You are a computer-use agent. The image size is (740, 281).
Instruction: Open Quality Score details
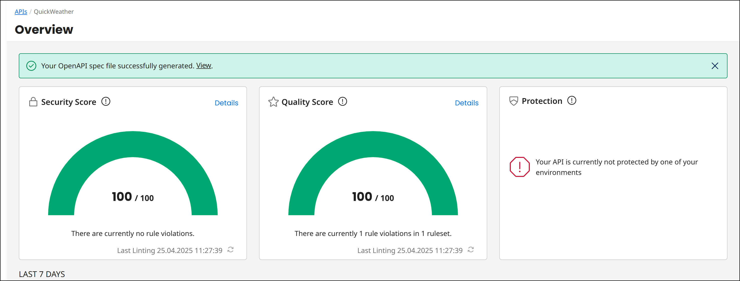[x=466, y=103]
